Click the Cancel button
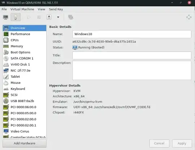195x150 pixels. (x=159, y=143)
